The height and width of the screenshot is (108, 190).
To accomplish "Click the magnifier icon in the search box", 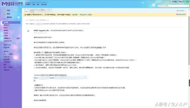I will coord(159,6).
